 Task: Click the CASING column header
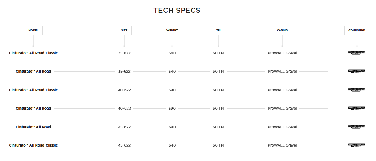click(x=282, y=30)
